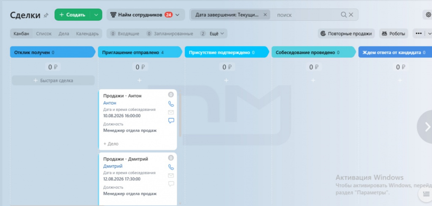432x206 pixels.
Task: Open contact link Дмитрий
Action: click(113, 166)
